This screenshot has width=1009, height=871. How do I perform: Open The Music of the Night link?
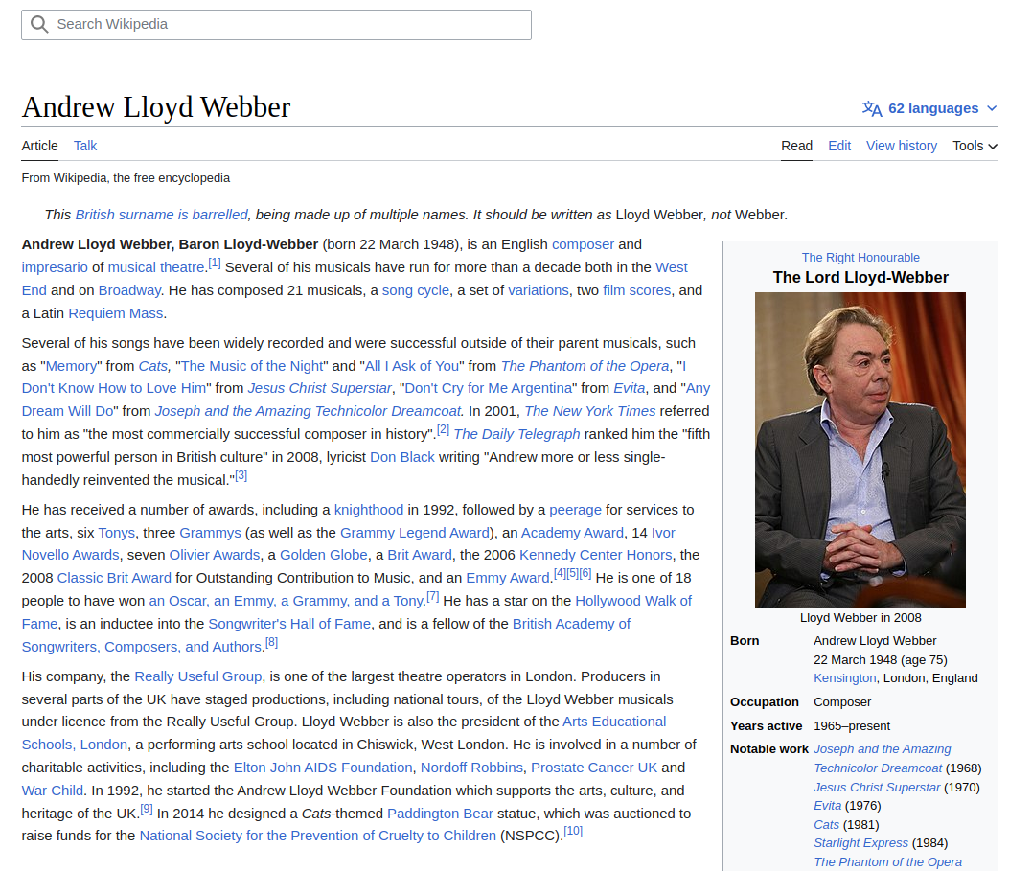pos(252,367)
